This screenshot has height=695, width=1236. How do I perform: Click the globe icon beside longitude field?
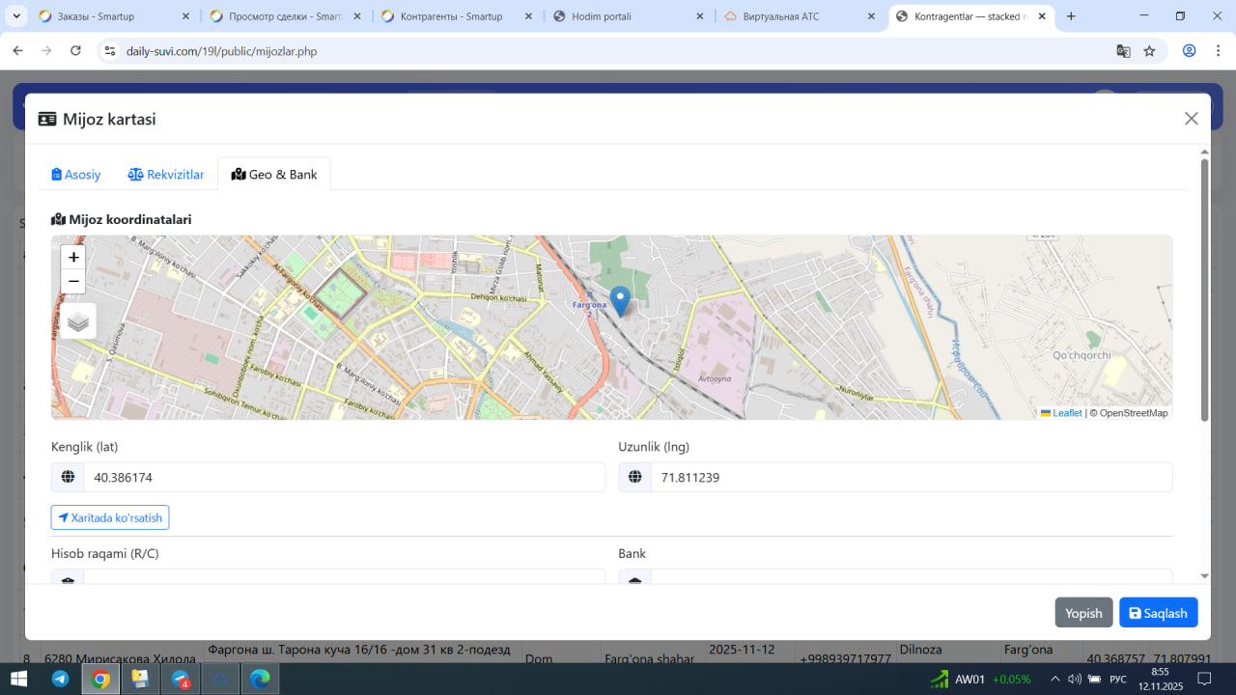coord(635,477)
